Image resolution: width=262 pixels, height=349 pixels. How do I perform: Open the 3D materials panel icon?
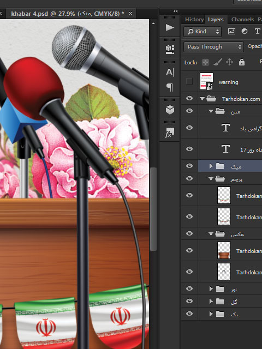(170, 50)
